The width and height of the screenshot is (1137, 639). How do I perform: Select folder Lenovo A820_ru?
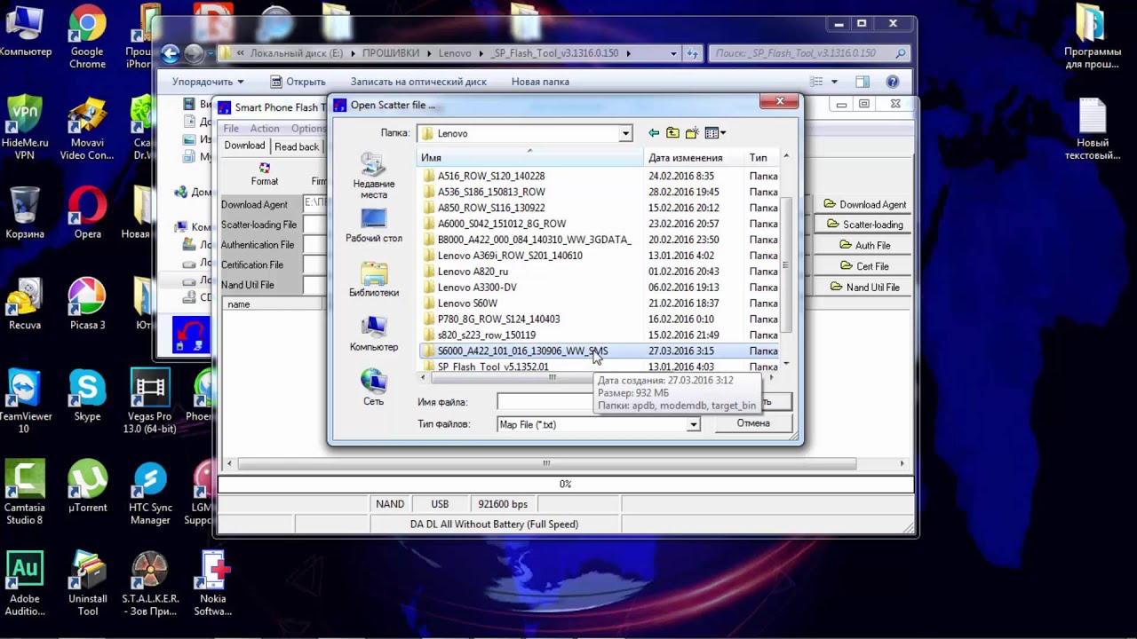coord(473,272)
